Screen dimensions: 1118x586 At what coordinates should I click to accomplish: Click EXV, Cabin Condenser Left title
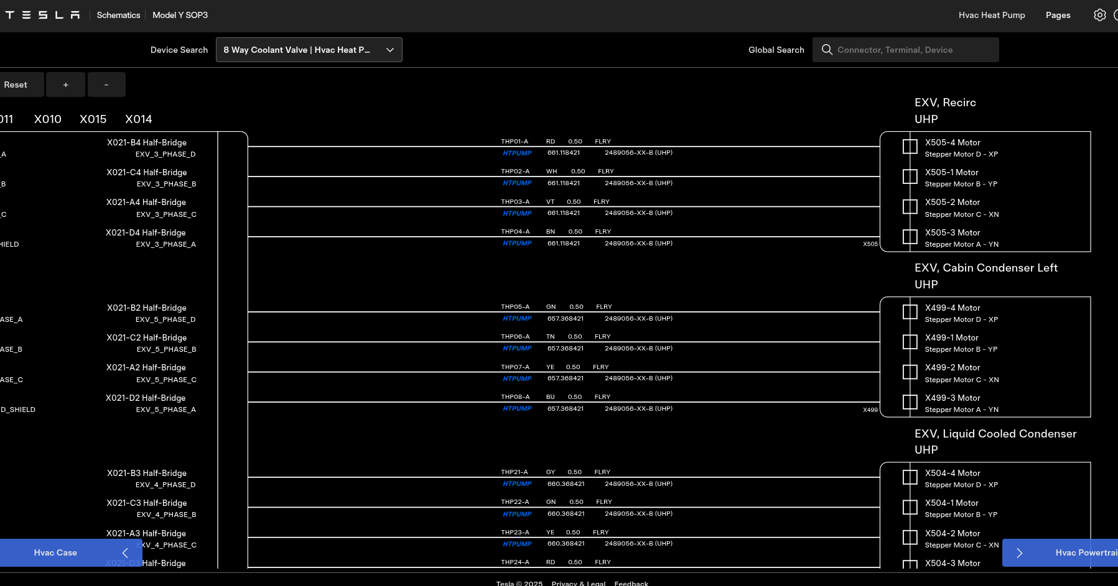point(986,268)
